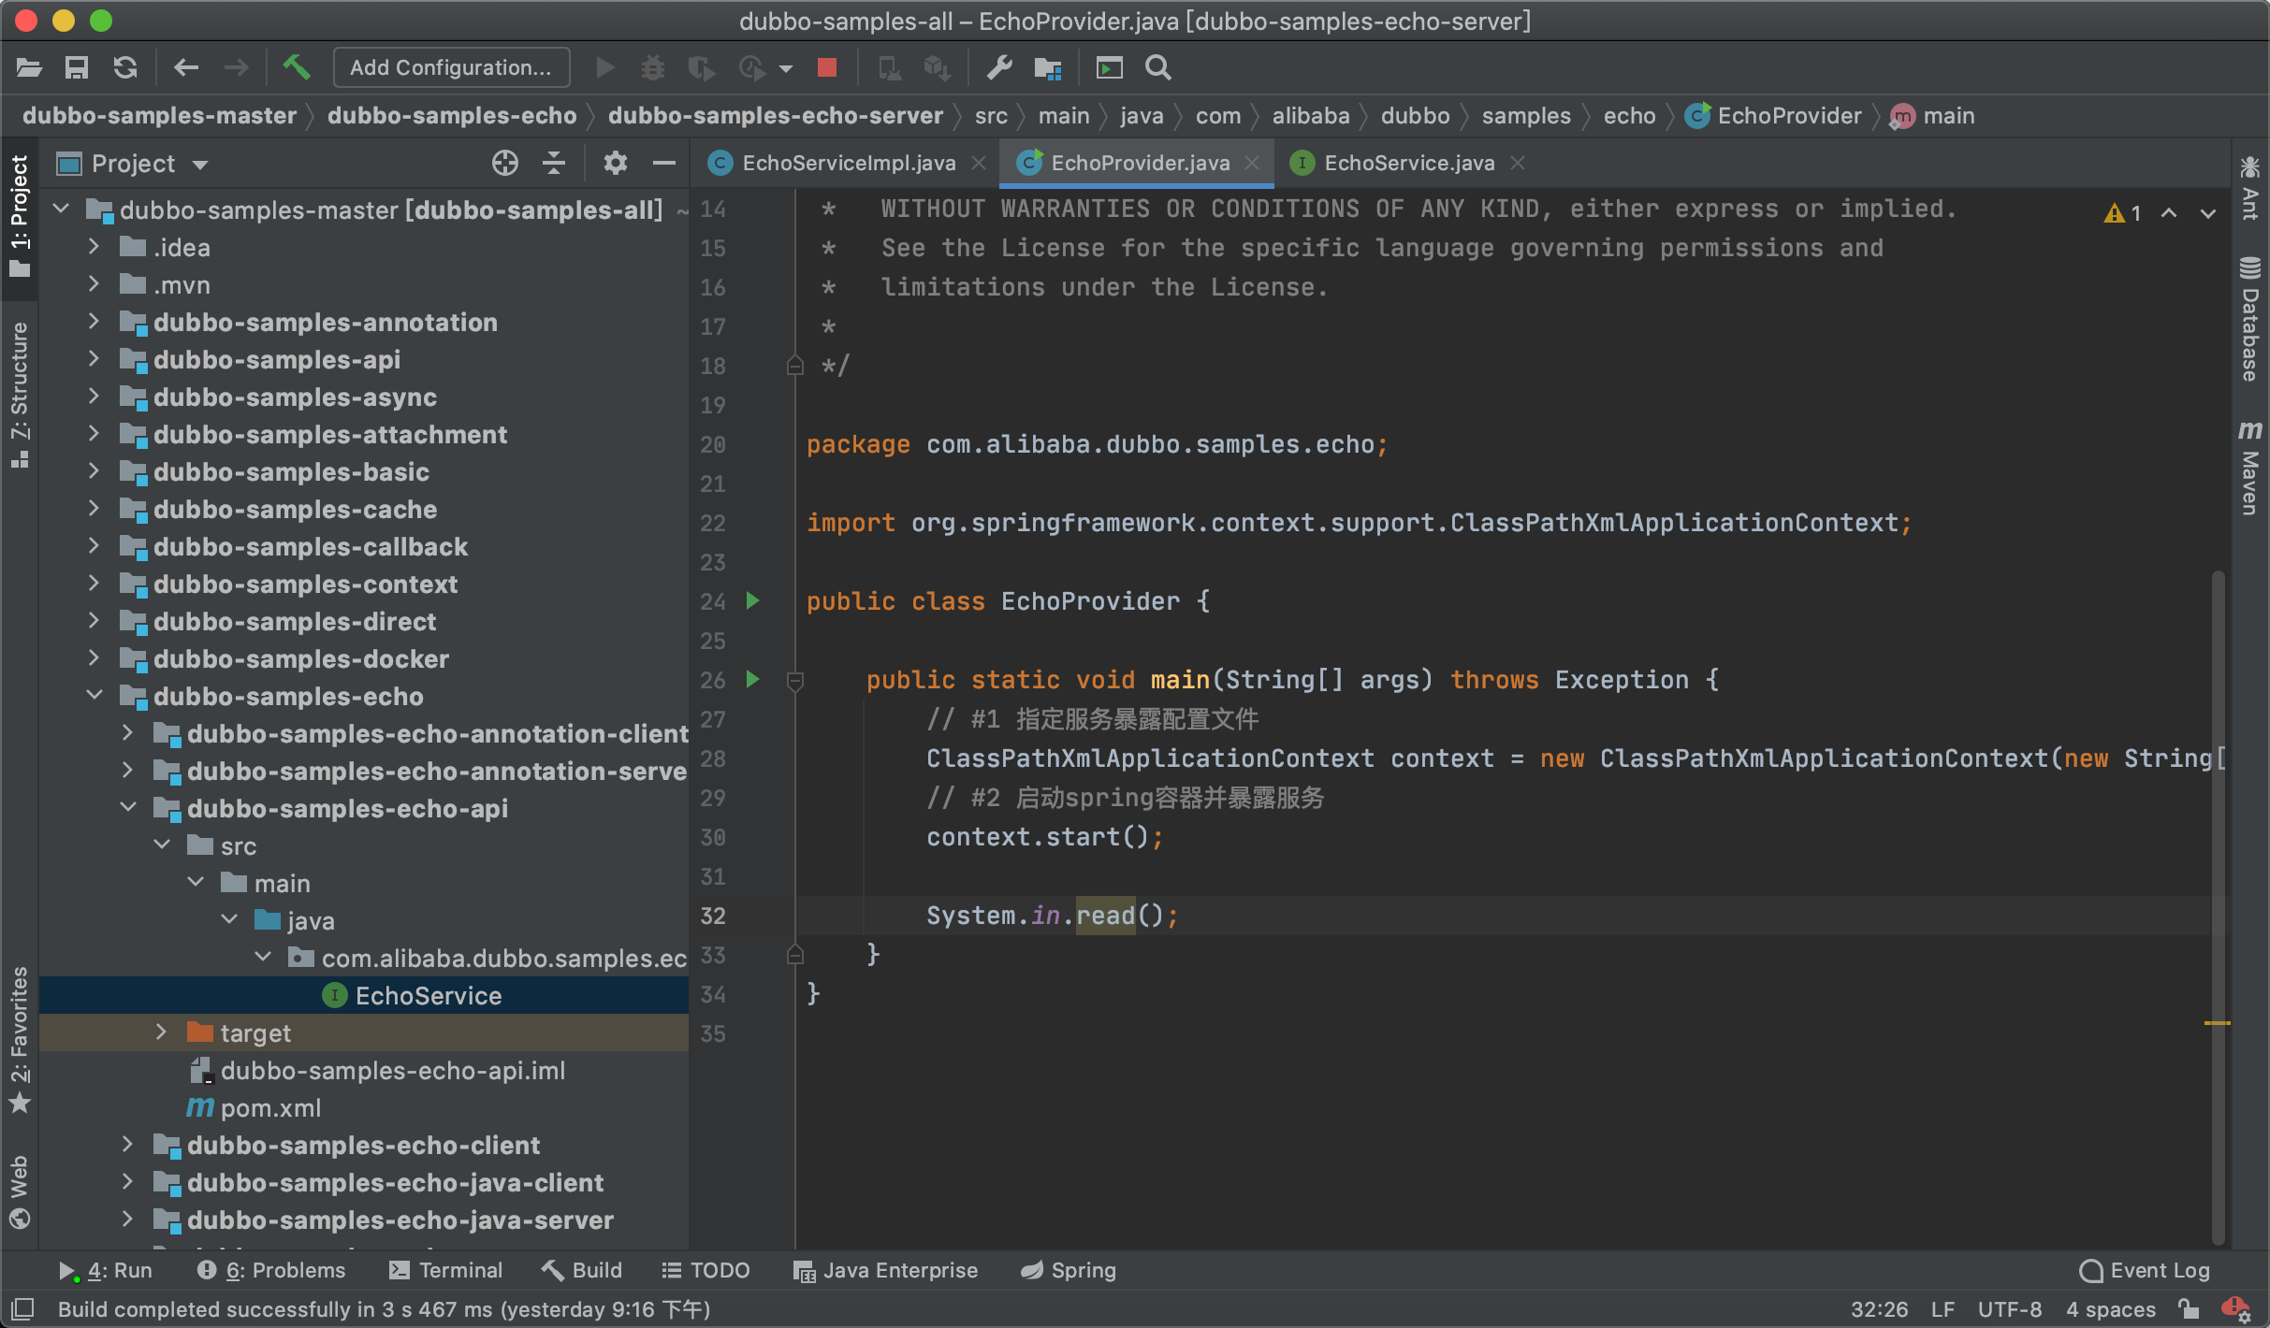Open the Project view dropdown
The height and width of the screenshot is (1328, 2270).
point(199,165)
